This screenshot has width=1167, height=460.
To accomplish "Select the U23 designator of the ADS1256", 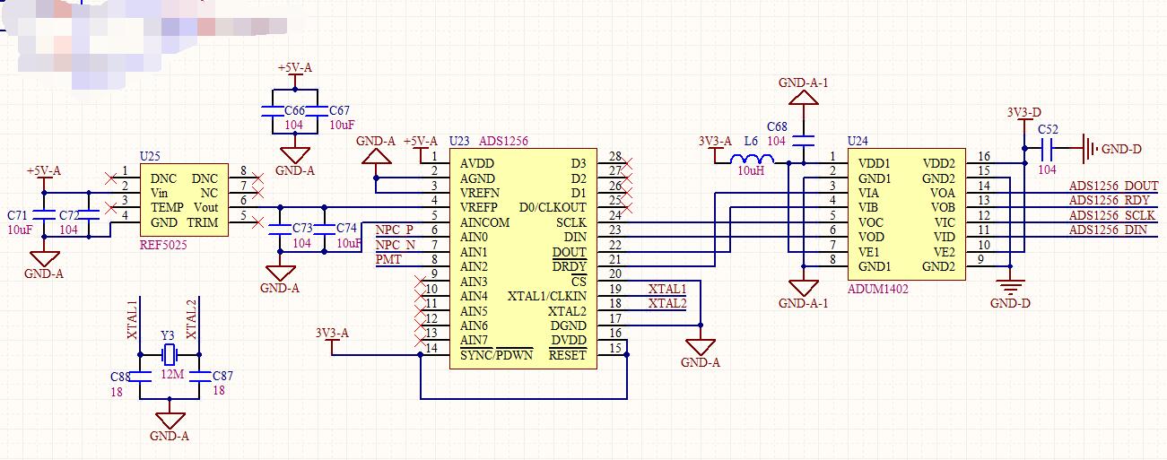I will [458, 141].
